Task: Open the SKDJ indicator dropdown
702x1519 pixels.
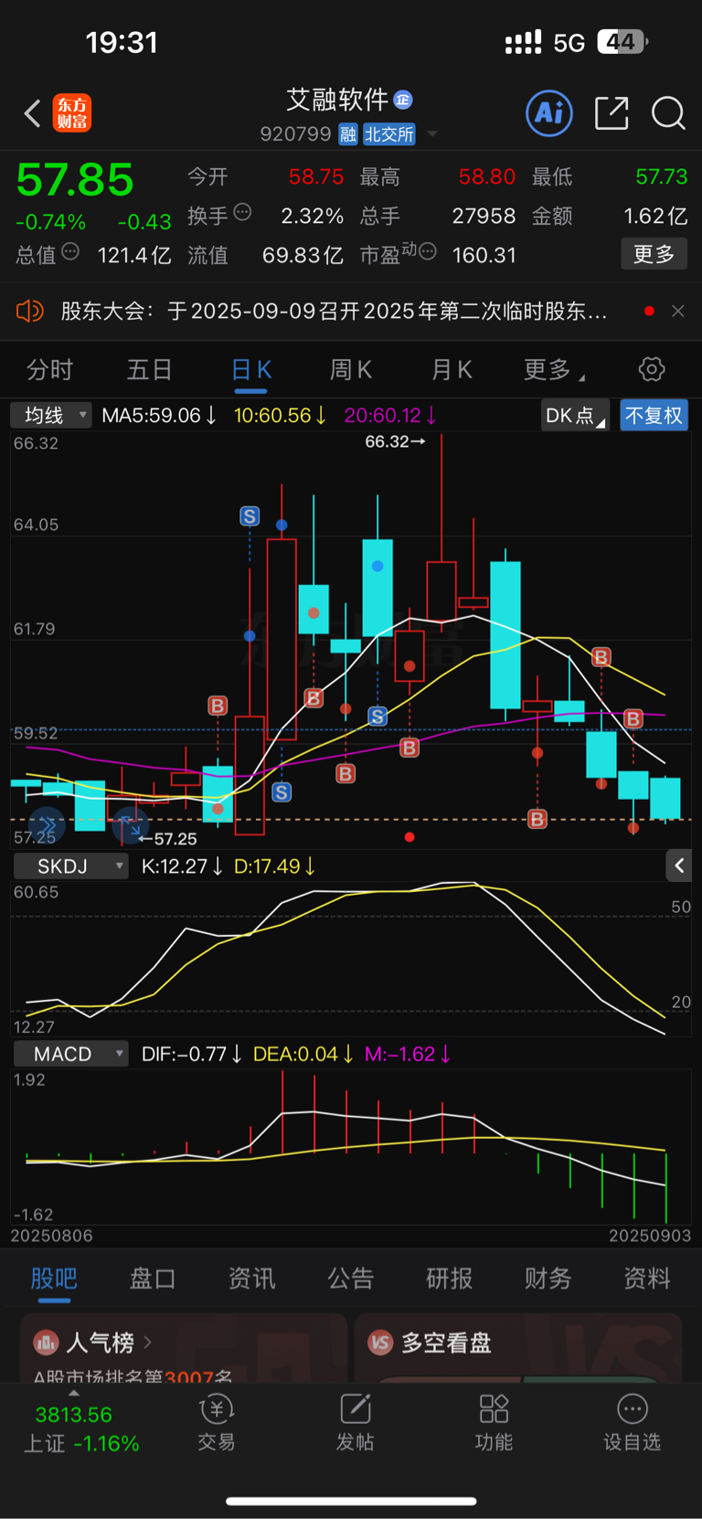Action: coord(70,866)
